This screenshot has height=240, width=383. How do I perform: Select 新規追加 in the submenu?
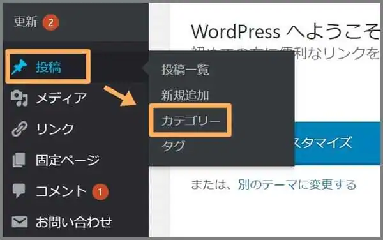point(185,95)
